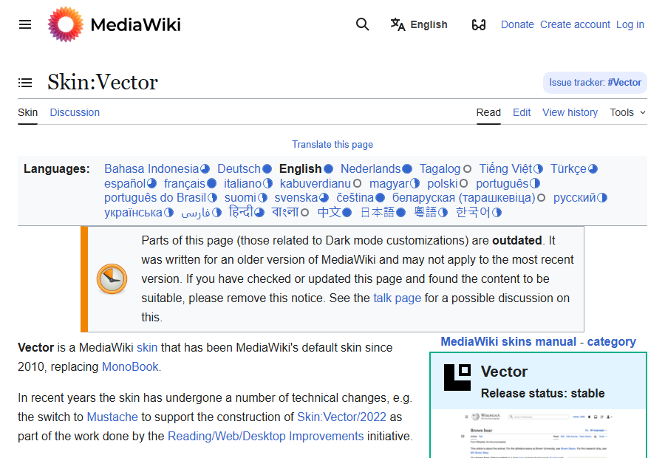Screen dimensions: 665x458
Task: Select español language link
Action: click(x=125, y=183)
